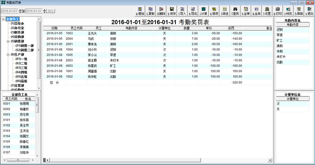Select (2)办公室 department
This screenshot has height=165, width=315.
(x=17, y=28)
